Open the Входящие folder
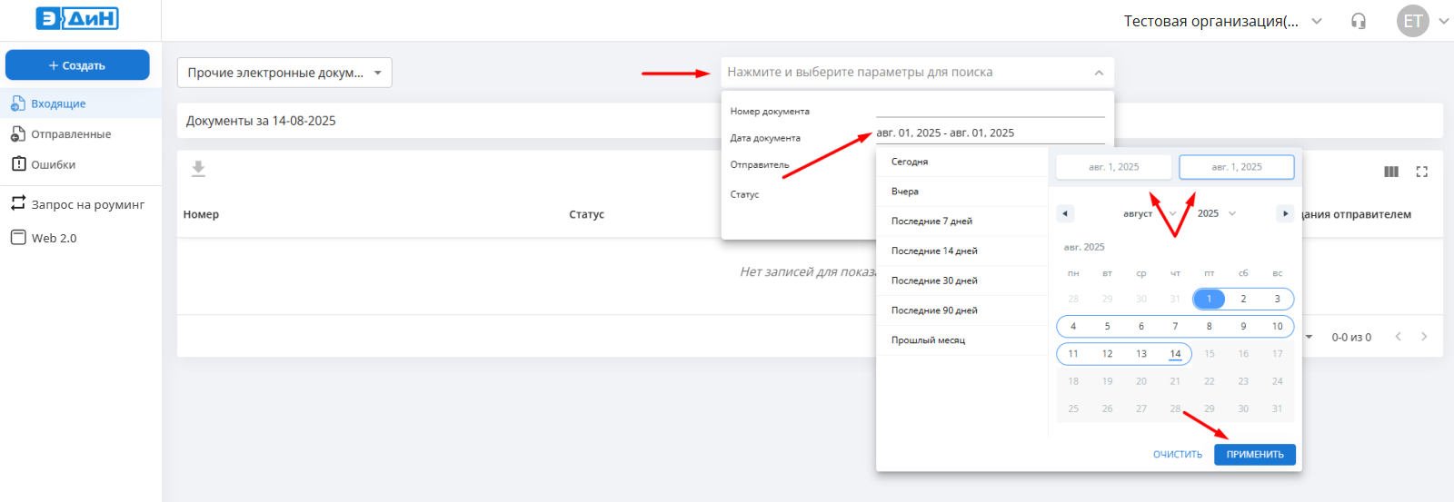Viewport: 1454px width, 502px height. point(58,103)
